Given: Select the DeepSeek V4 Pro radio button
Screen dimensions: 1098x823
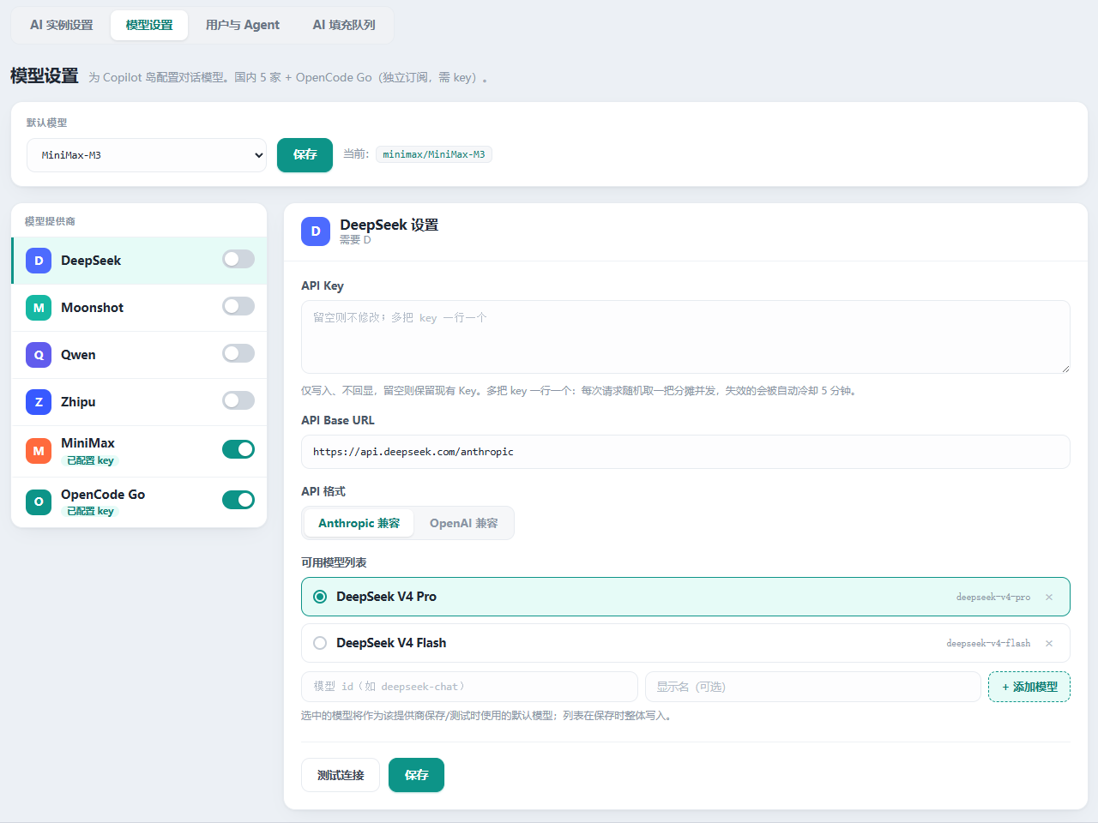Looking at the screenshot, I should click(x=320, y=597).
